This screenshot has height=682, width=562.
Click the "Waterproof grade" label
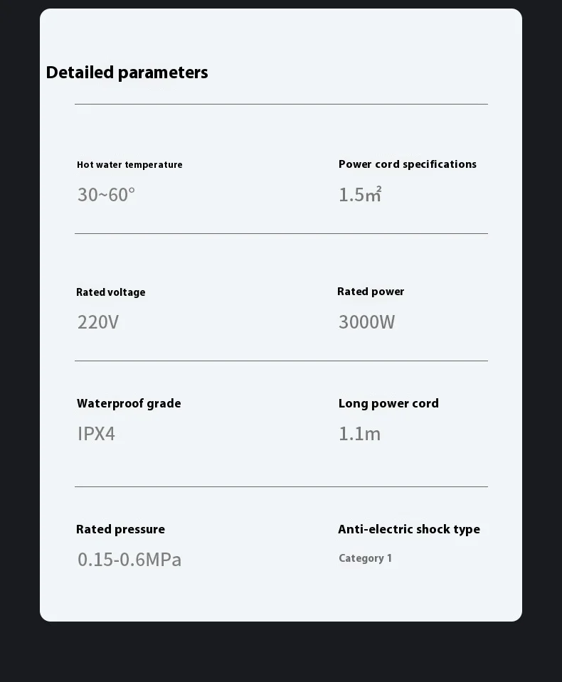129,404
